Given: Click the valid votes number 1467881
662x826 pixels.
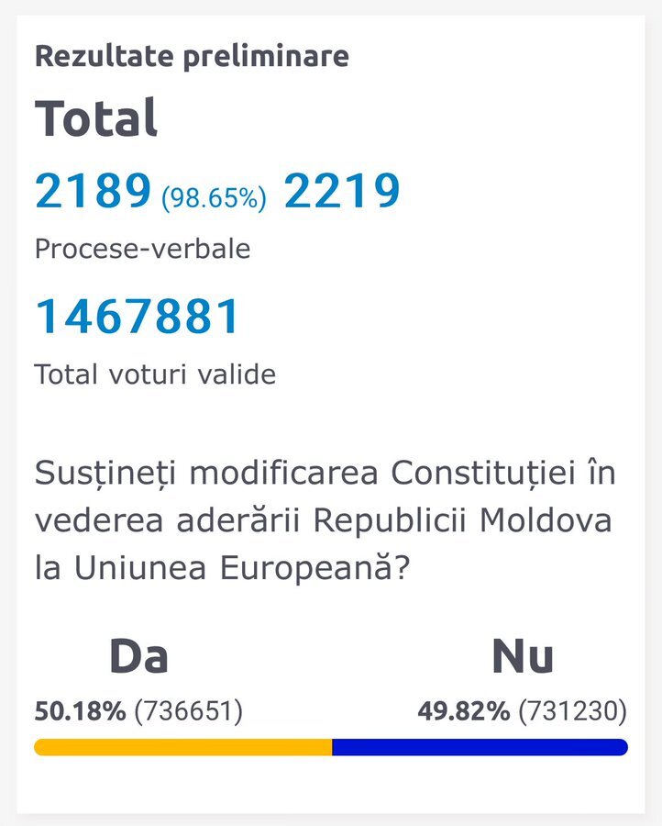Looking at the screenshot, I should coord(138,317).
